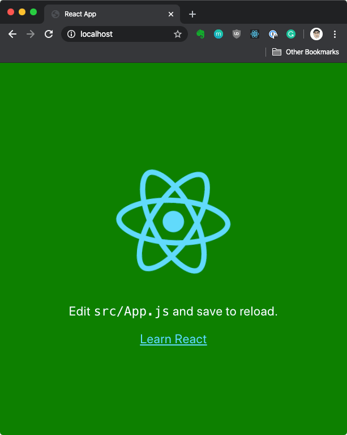Click the Grammarly extension icon
This screenshot has width=347, height=435.
pyautogui.click(x=291, y=34)
